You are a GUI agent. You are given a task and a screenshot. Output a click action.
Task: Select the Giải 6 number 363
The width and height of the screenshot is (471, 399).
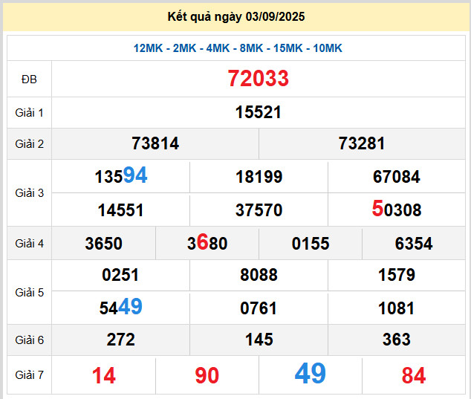[x=397, y=340]
